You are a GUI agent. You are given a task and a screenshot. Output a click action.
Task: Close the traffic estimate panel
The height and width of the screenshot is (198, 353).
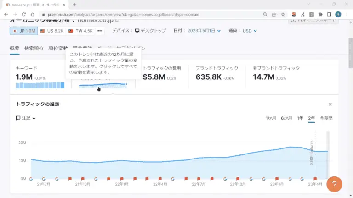pos(330,104)
